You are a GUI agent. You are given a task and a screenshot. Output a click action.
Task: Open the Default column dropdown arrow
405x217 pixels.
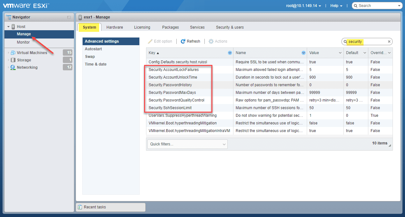click(x=364, y=53)
